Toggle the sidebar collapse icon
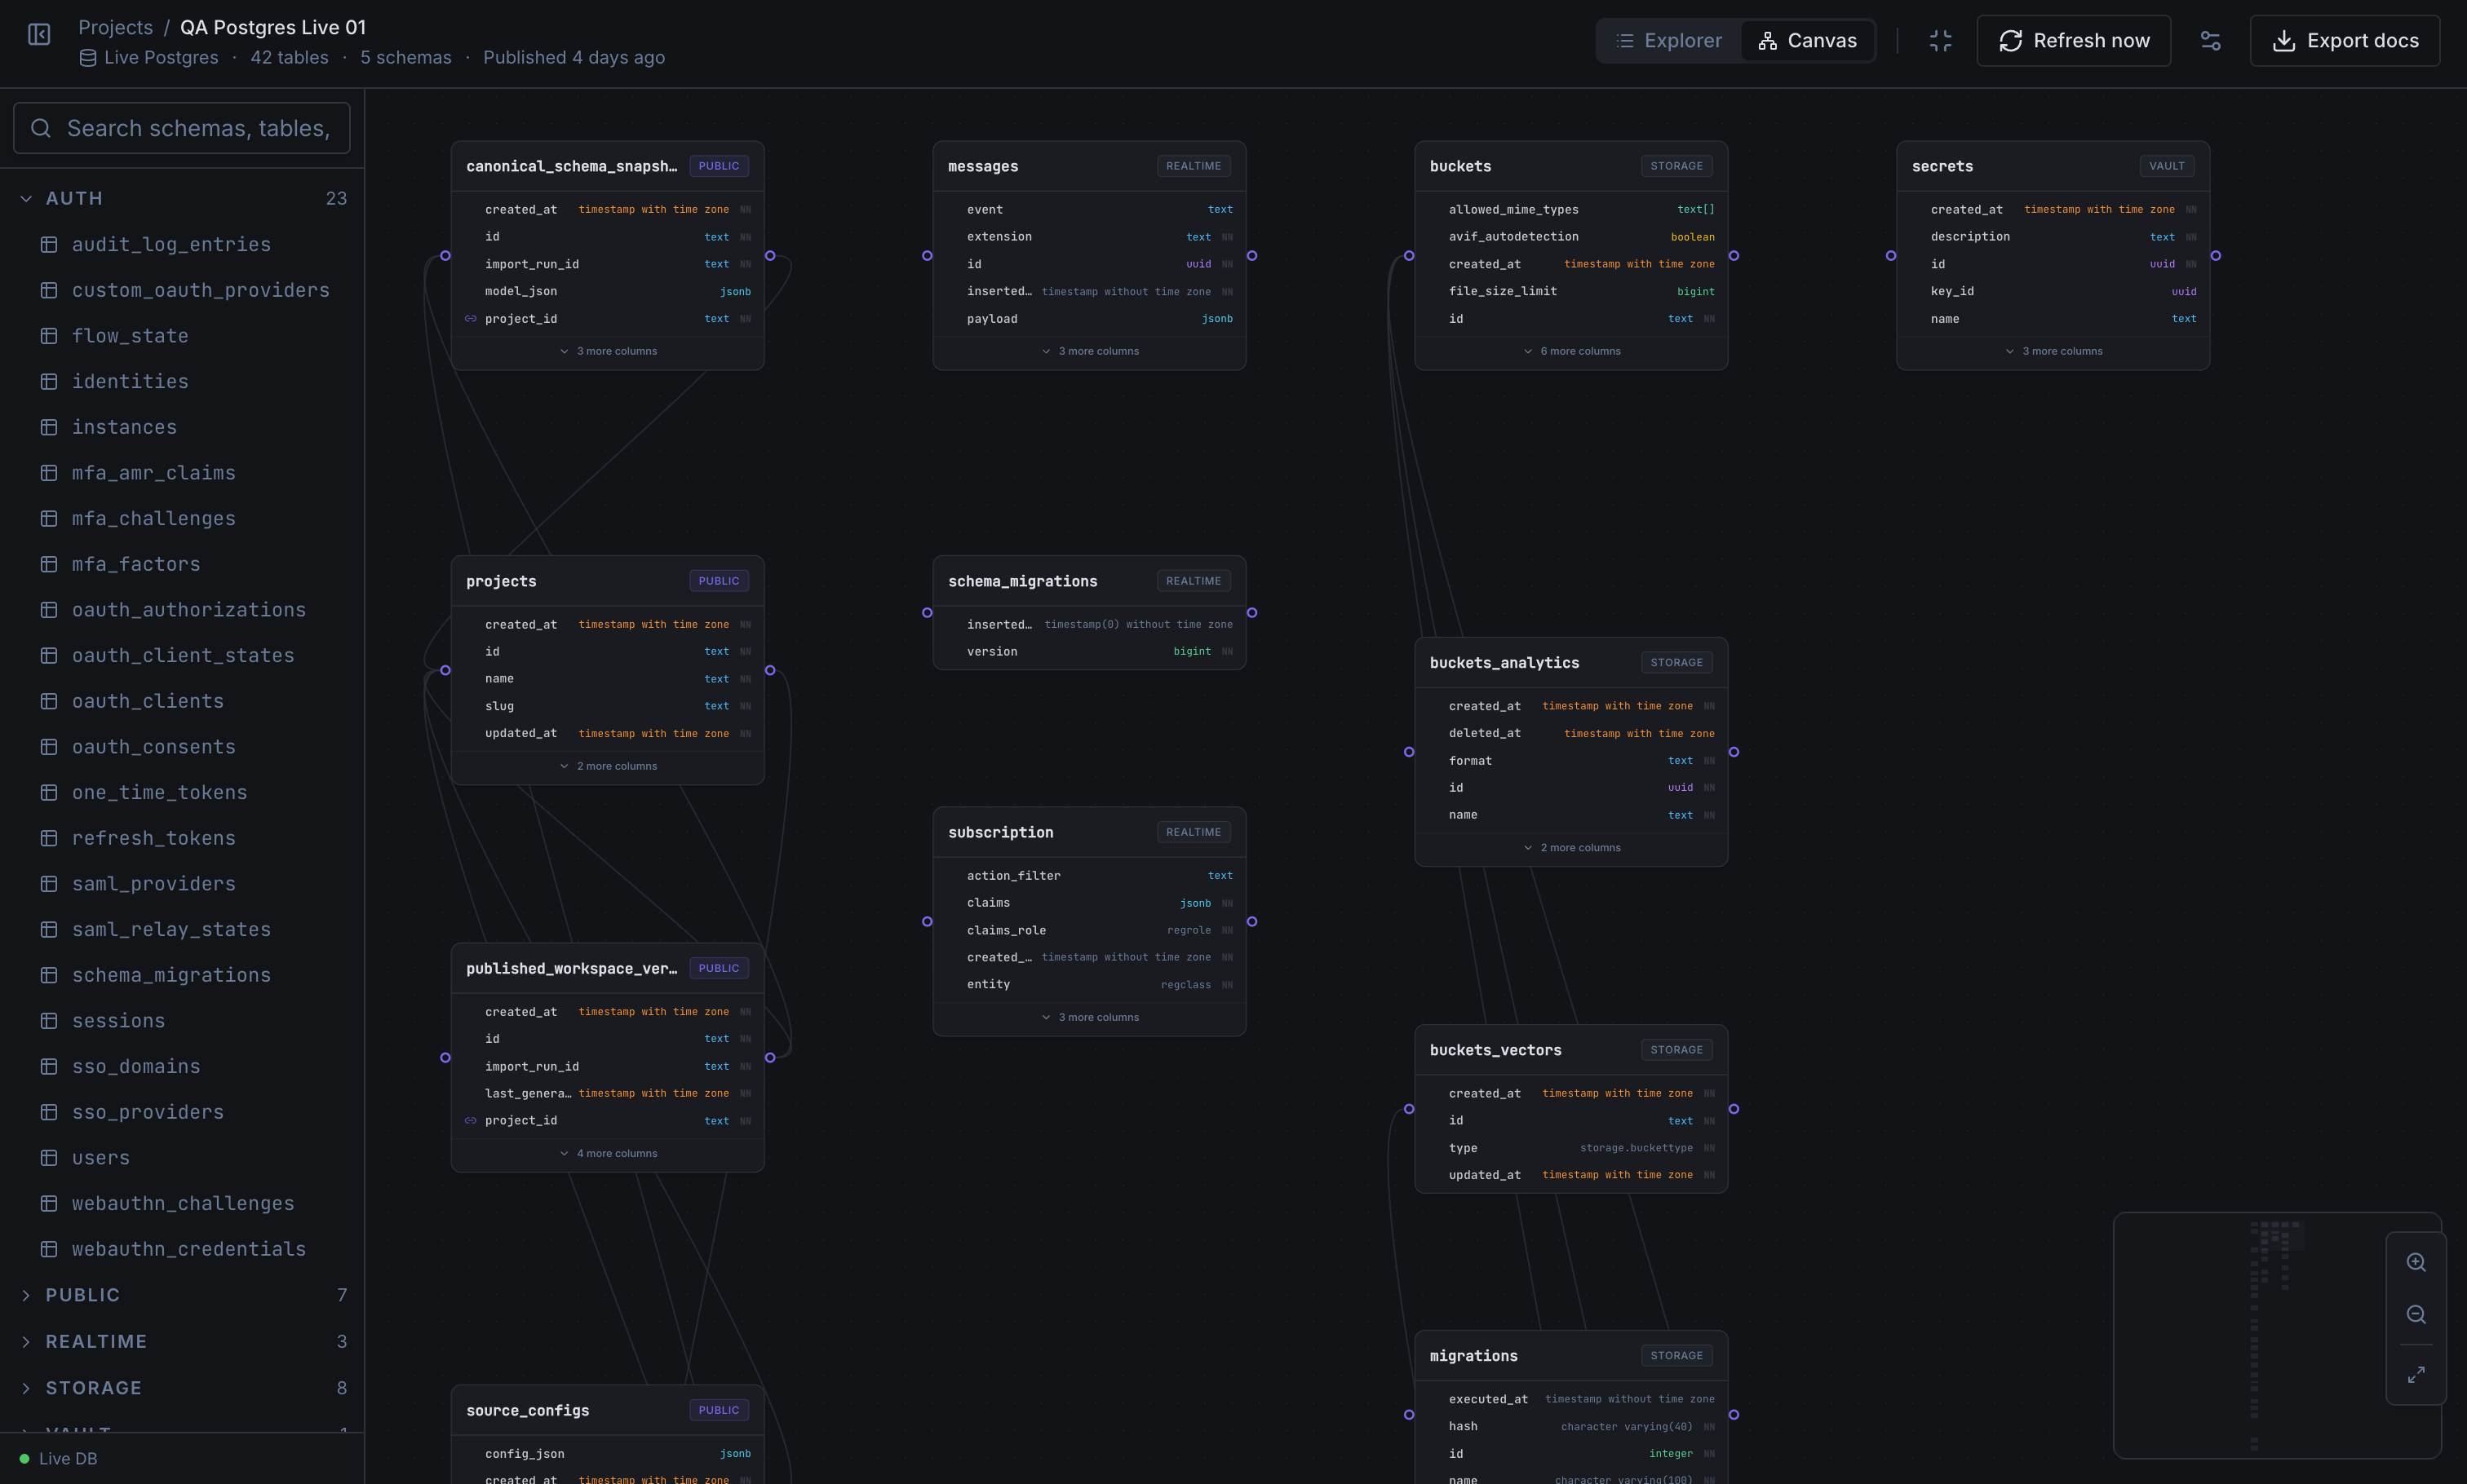This screenshot has height=1484, width=2467. click(39, 35)
